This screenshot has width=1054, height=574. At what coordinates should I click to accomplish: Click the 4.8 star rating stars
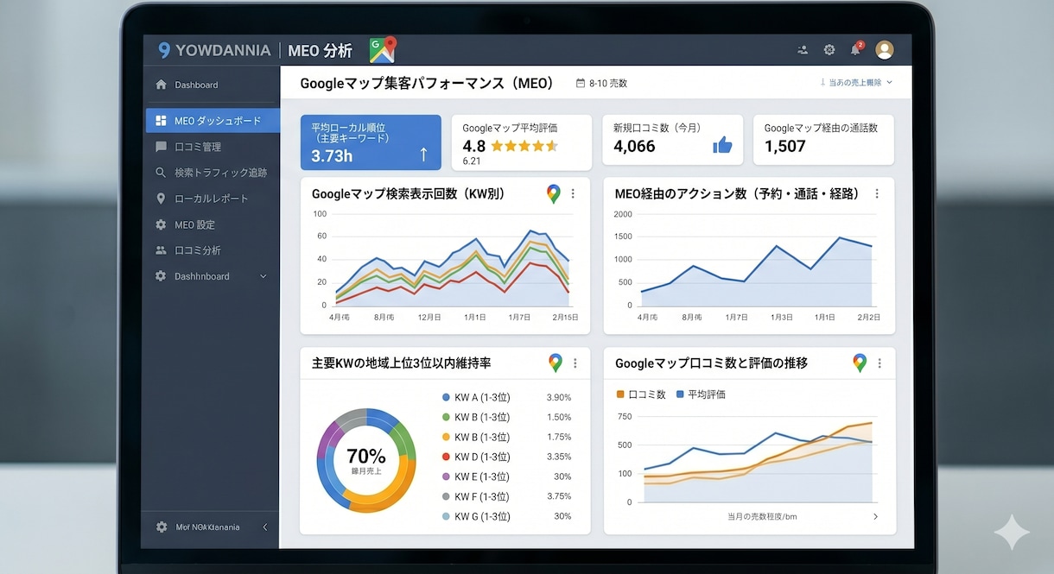click(x=524, y=146)
